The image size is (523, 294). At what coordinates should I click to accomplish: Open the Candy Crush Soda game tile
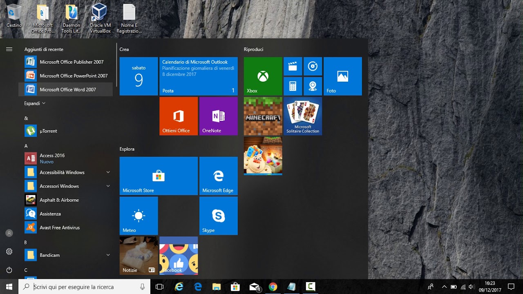point(263,156)
